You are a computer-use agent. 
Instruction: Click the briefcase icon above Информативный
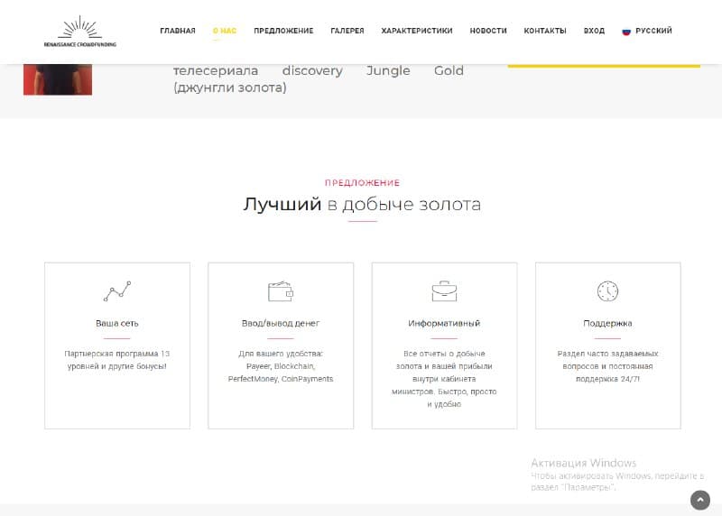click(444, 291)
